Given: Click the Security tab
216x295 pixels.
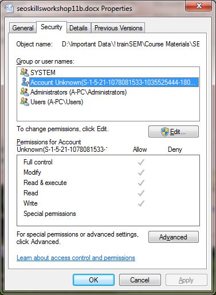Looking at the screenshot, I should 52,27.
